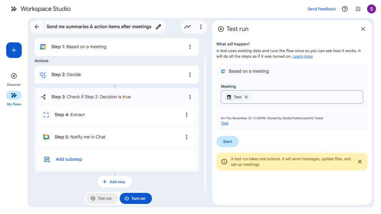Click the Add step button

[x=114, y=182]
